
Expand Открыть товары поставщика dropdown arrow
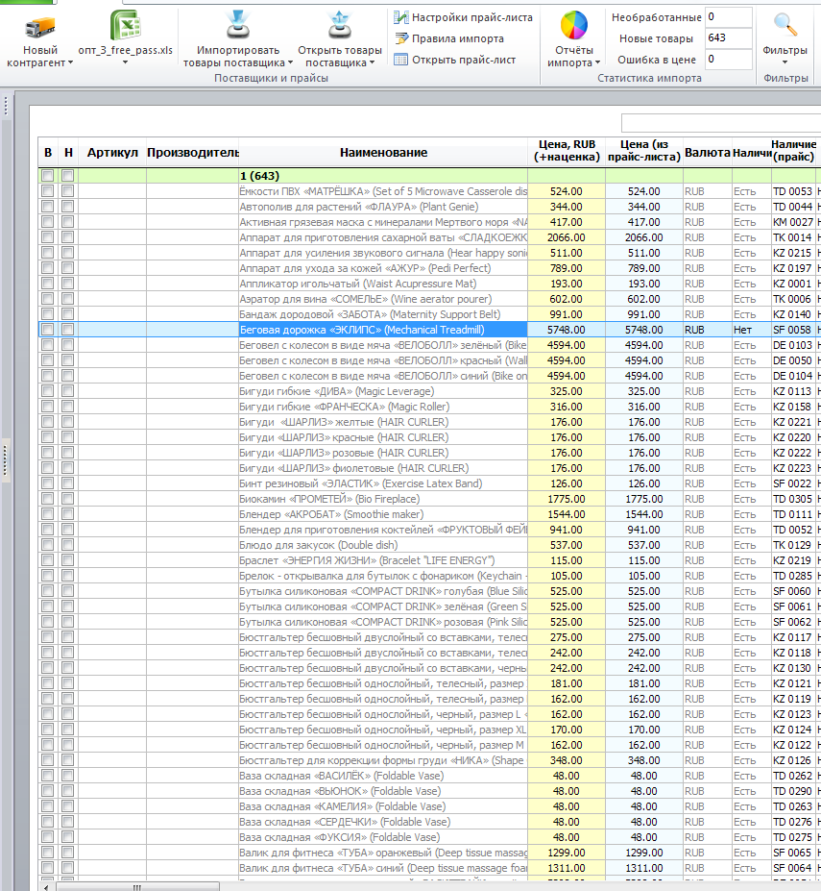tap(372, 63)
